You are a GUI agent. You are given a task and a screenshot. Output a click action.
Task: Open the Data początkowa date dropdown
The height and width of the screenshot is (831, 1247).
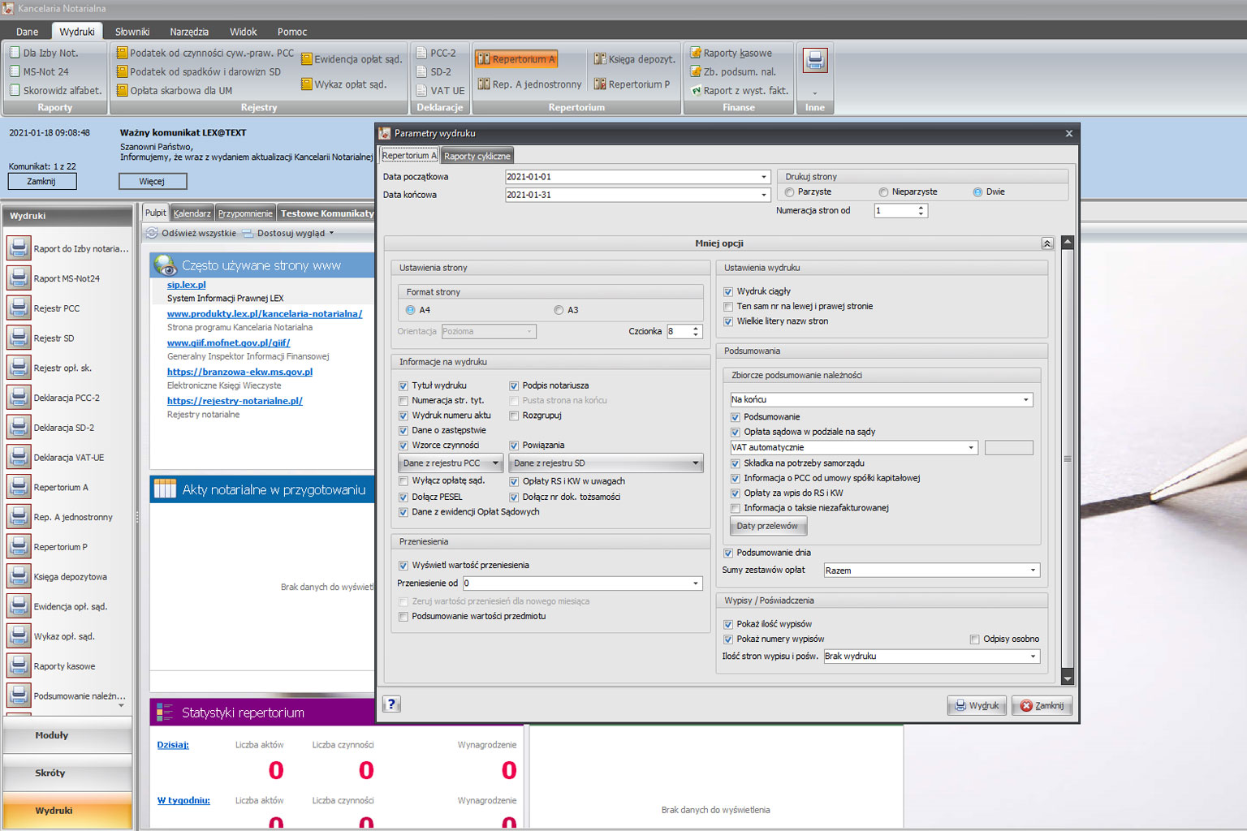click(763, 177)
